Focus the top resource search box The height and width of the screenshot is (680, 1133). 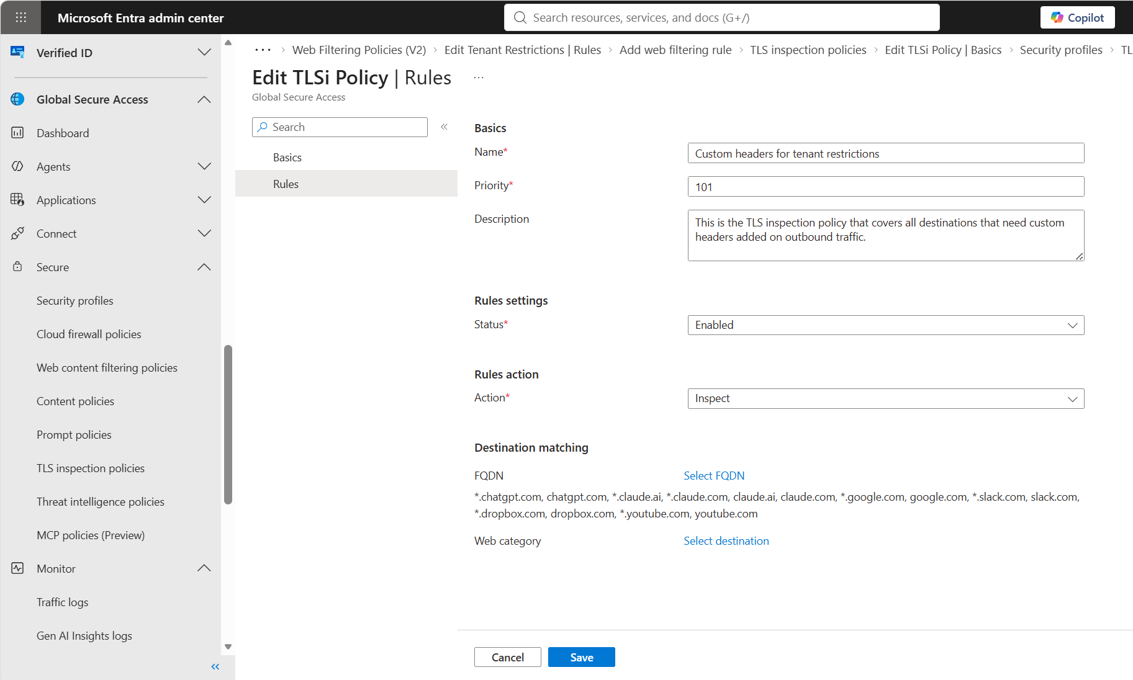pyautogui.click(x=722, y=17)
